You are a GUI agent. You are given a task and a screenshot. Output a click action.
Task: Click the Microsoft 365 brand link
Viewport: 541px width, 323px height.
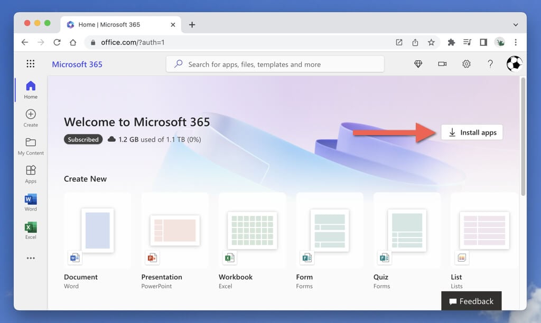click(x=77, y=64)
